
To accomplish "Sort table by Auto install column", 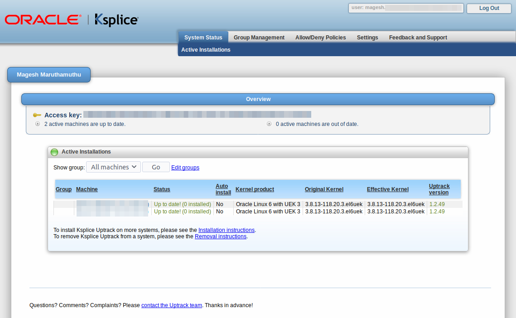I will [x=223, y=189].
